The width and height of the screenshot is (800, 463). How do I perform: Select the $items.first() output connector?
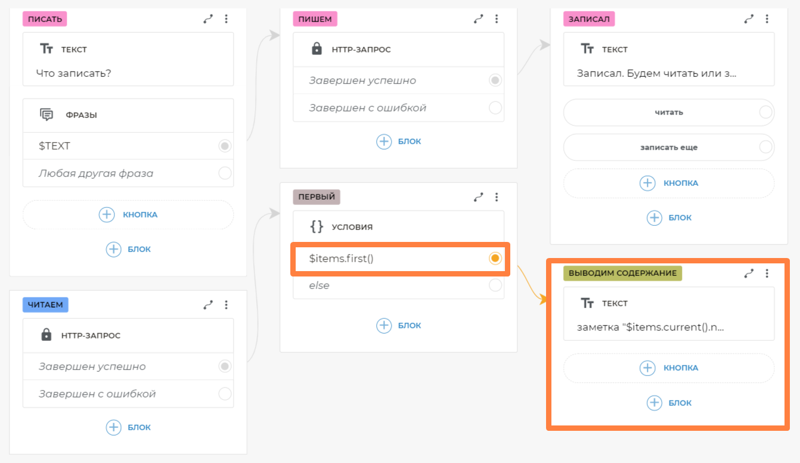point(495,258)
